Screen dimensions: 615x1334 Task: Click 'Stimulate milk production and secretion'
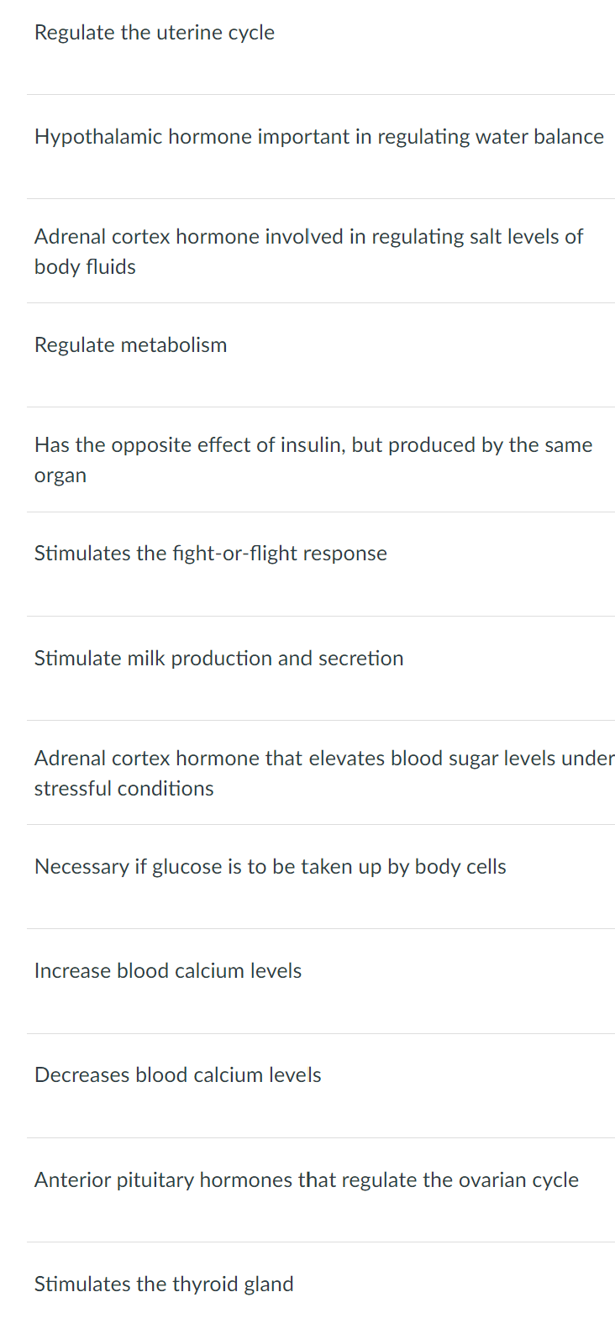[218, 659]
